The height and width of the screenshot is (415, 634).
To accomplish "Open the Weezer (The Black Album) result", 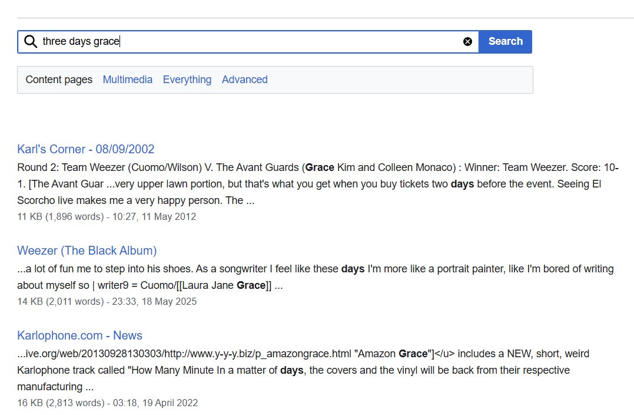I will tap(87, 251).
